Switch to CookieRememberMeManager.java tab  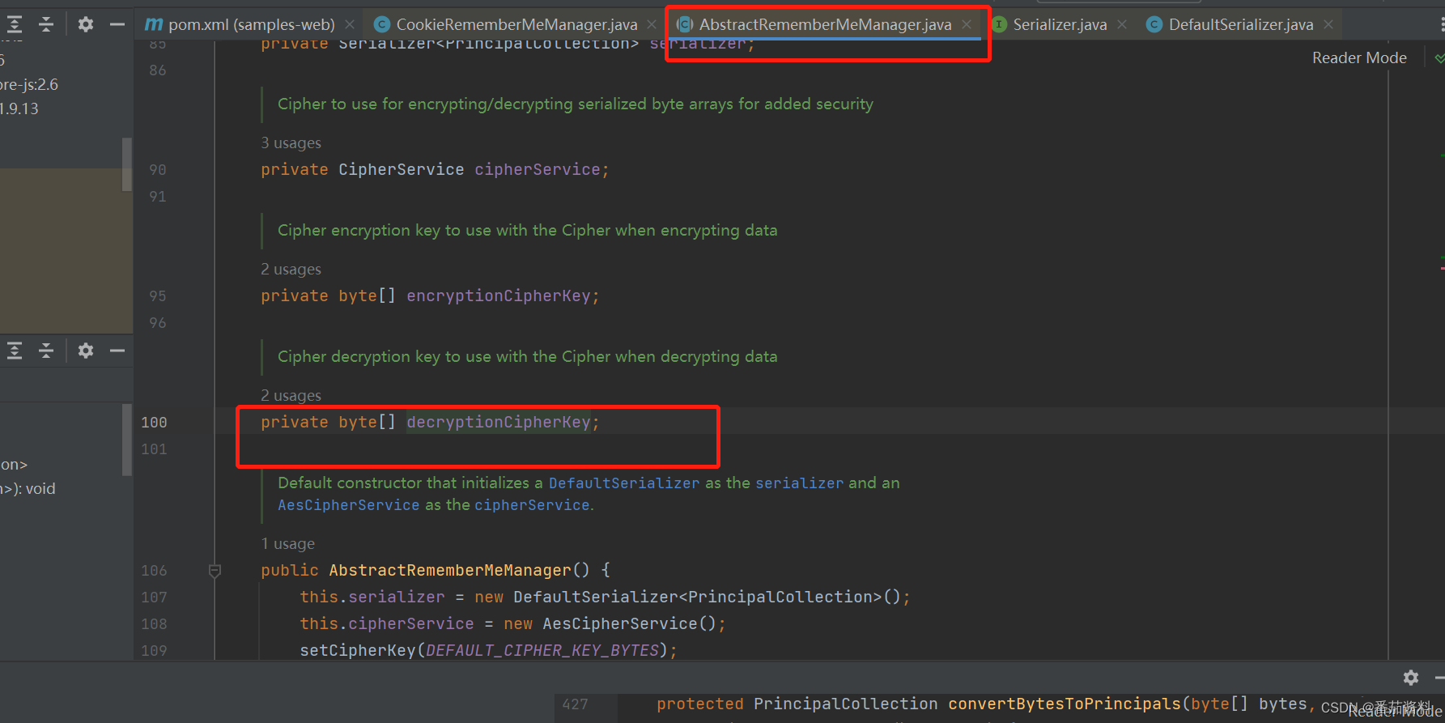pyautogui.click(x=516, y=24)
